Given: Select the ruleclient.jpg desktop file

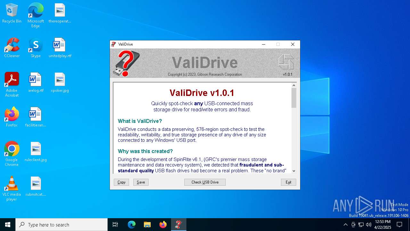Looking at the screenshot, I should click(36, 152).
